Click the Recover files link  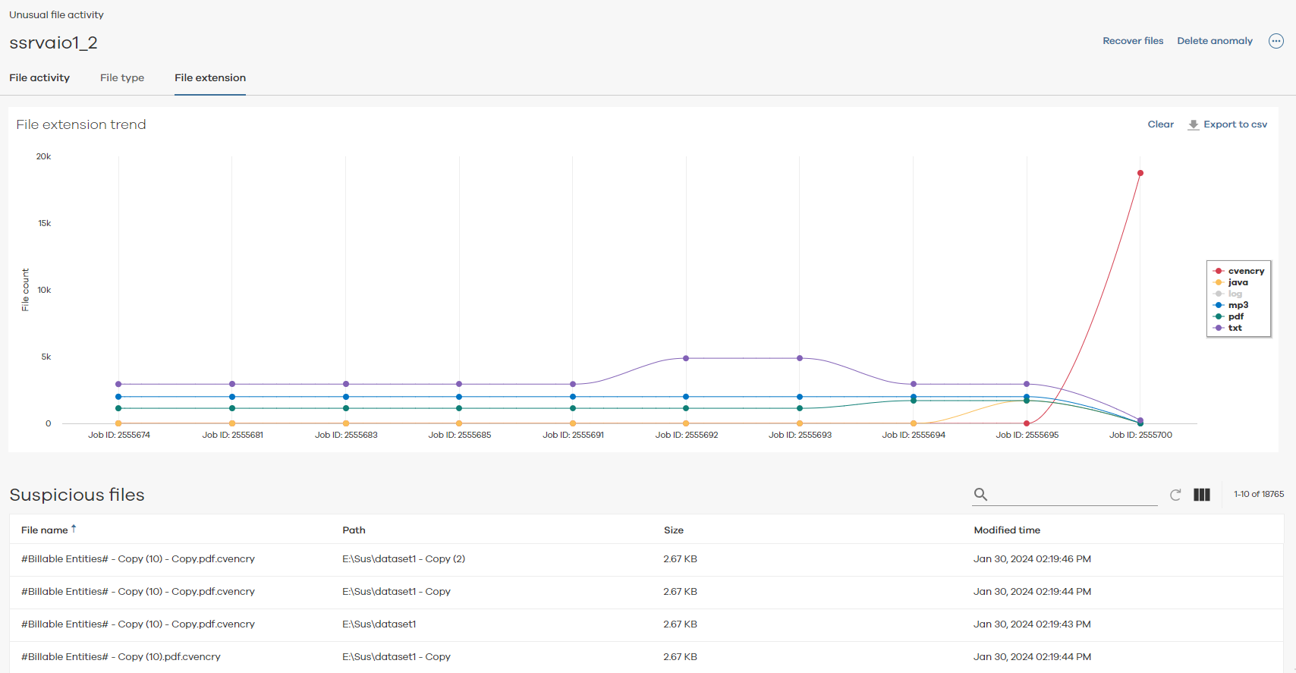click(x=1133, y=41)
